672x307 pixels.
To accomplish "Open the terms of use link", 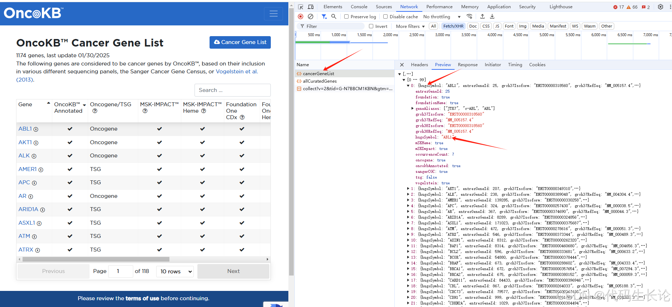I will pyautogui.click(x=142, y=298).
